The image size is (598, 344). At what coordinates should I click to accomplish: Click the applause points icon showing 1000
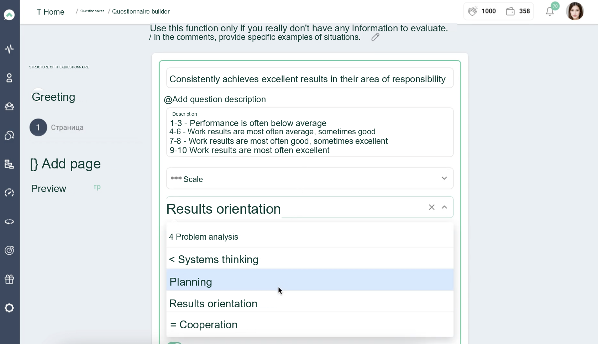click(473, 11)
